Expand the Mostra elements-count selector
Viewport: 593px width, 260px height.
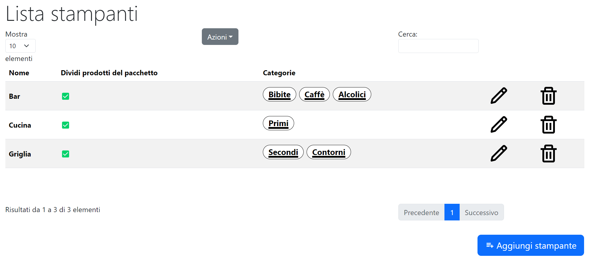(x=20, y=46)
